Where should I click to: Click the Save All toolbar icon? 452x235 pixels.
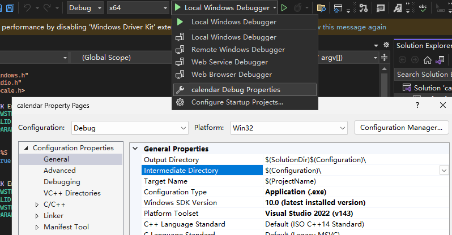click(10, 8)
